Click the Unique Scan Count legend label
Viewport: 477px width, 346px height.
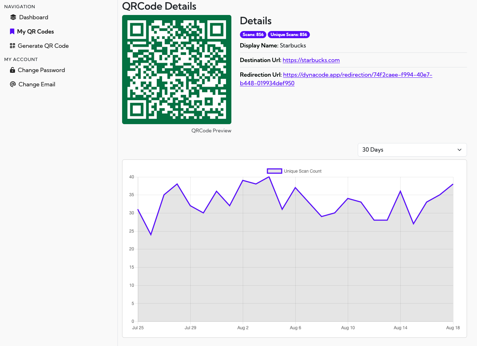click(303, 171)
